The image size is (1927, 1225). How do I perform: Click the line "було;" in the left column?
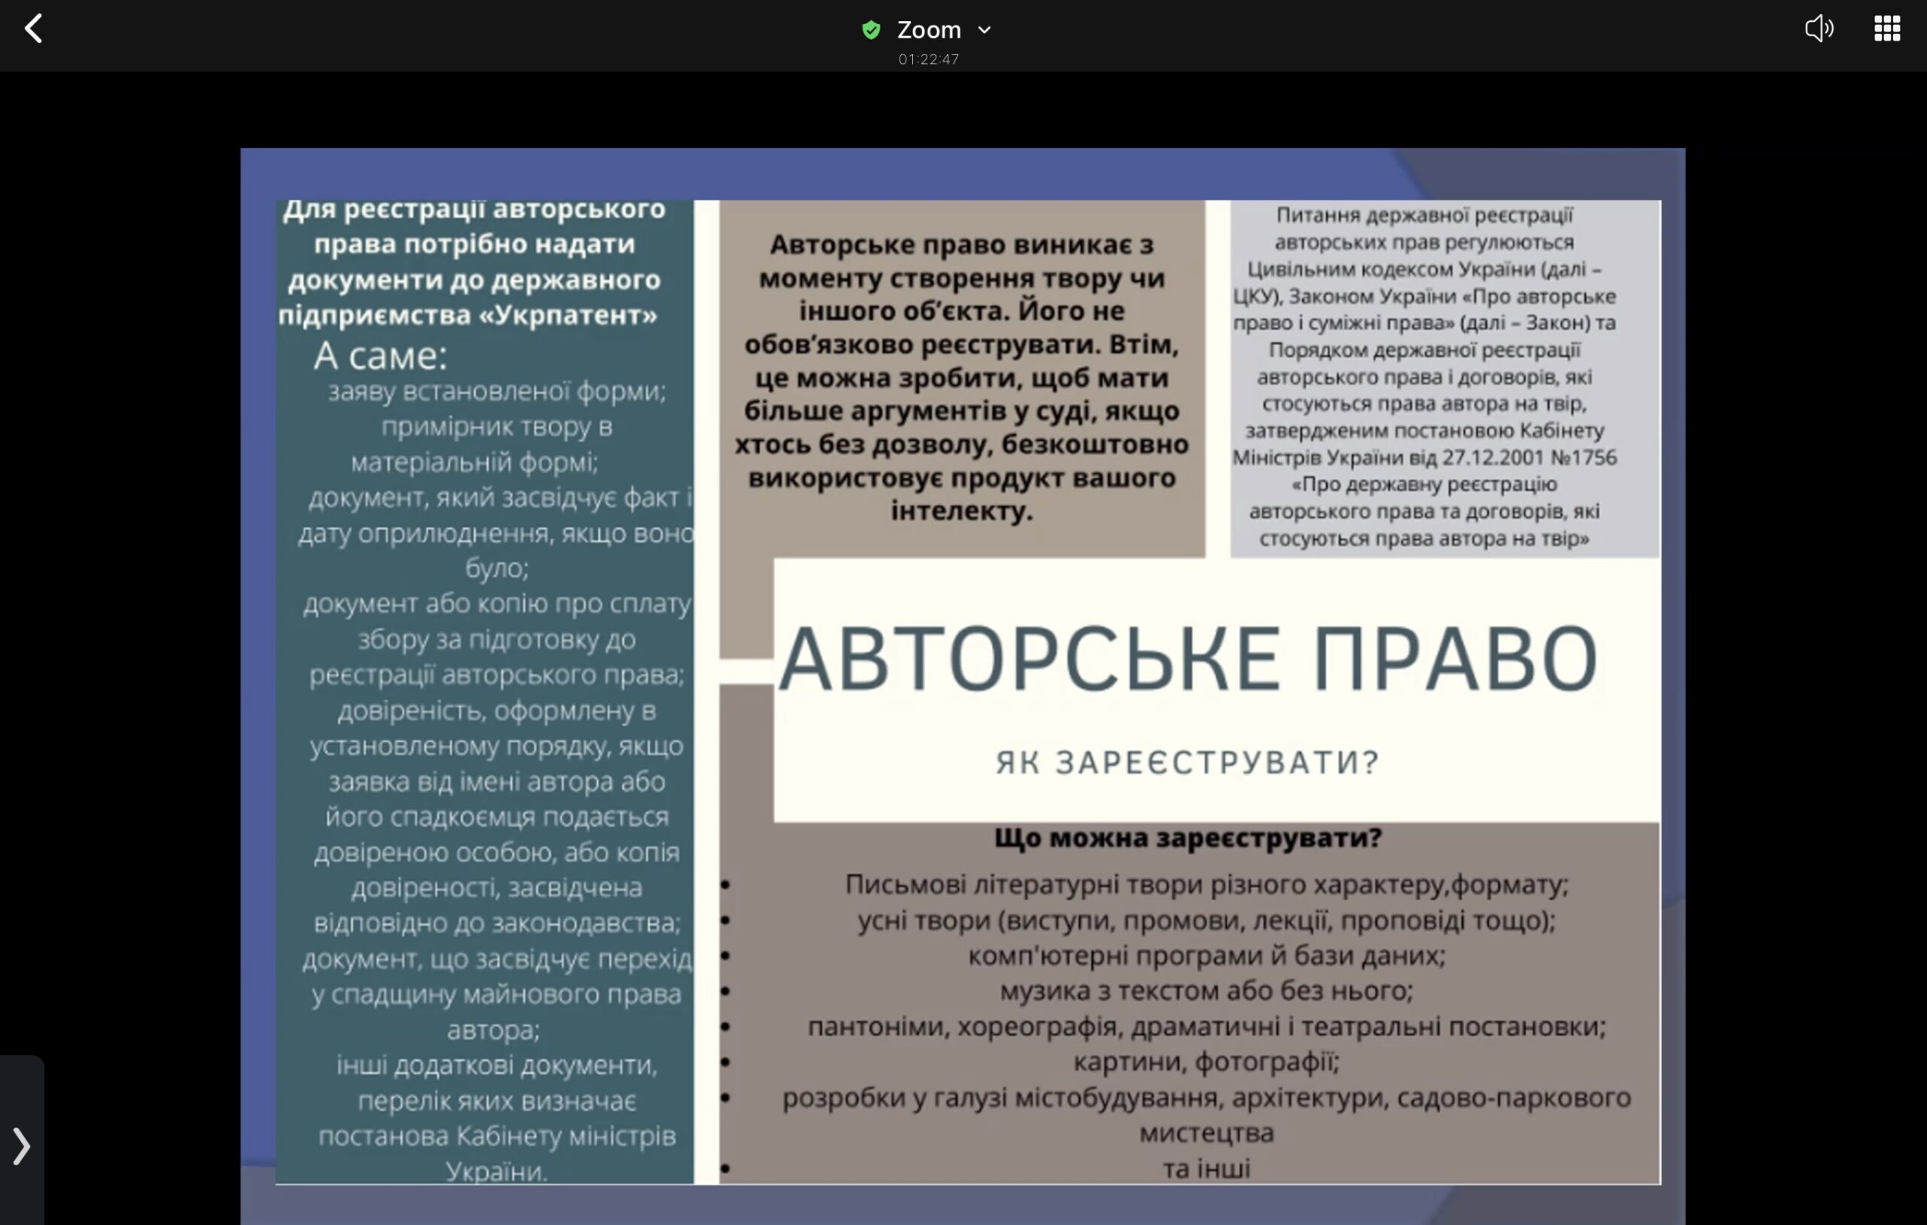click(496, 568)
